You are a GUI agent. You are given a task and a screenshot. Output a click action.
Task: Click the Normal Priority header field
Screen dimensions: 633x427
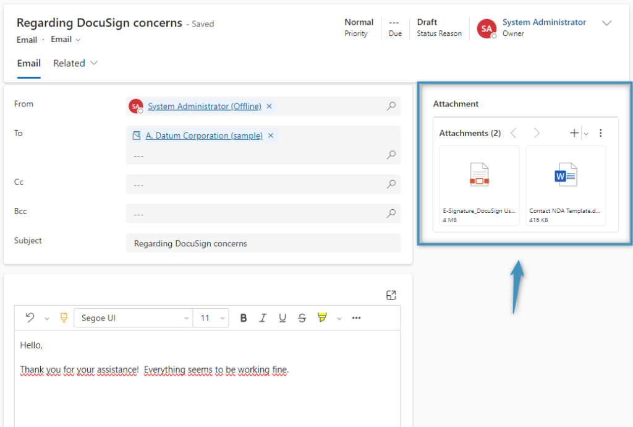point(359,27)
